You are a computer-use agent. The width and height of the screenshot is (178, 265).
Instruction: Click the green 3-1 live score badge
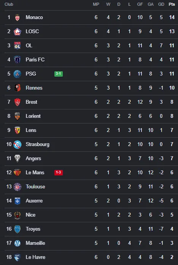[x=59, y=74]
